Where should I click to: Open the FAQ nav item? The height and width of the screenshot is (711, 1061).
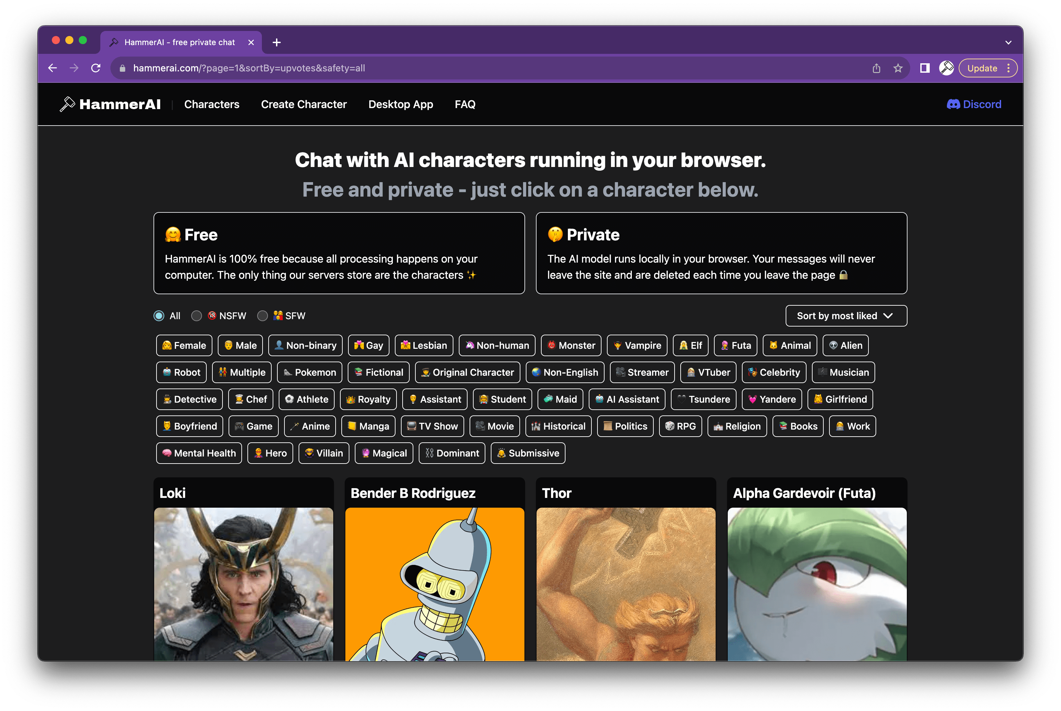point(465,104)
